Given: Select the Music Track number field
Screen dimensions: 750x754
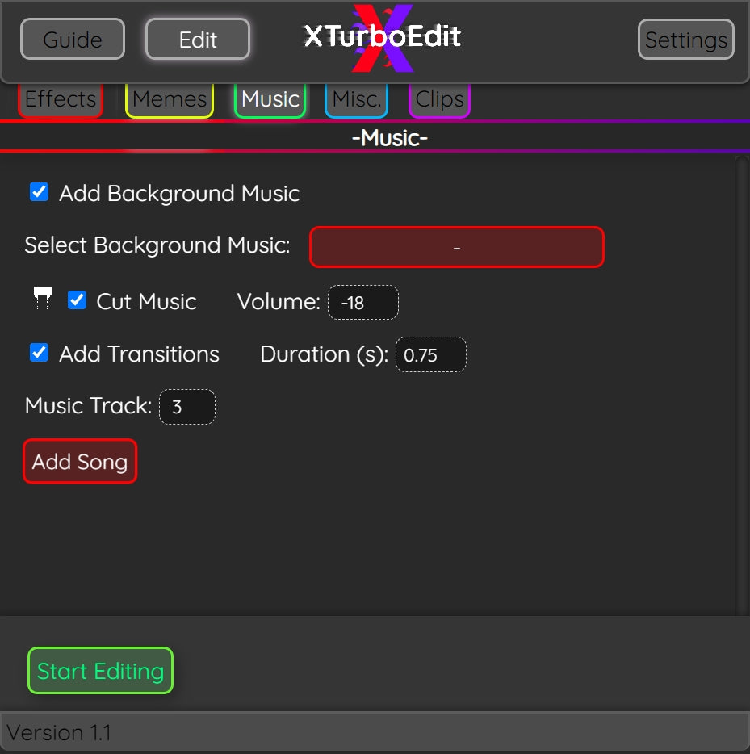Looking at the screenshot, I should [186, 407].
